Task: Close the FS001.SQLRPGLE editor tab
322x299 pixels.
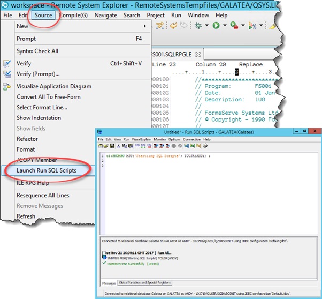Action: click(x=197, y=54)
